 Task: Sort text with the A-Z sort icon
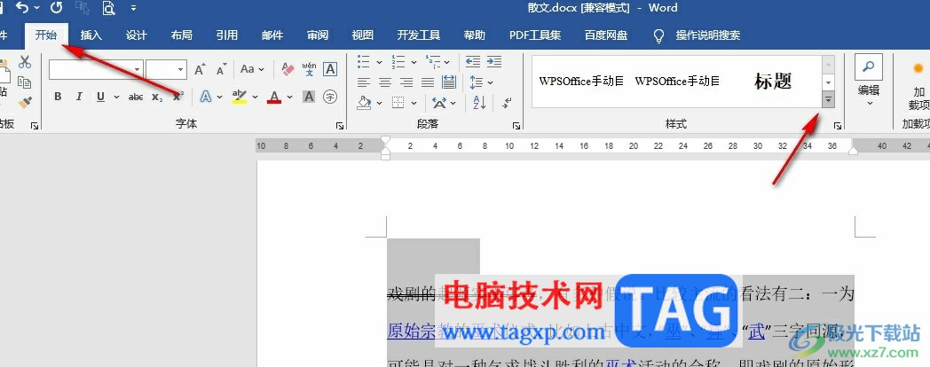[x=479, y=103]
